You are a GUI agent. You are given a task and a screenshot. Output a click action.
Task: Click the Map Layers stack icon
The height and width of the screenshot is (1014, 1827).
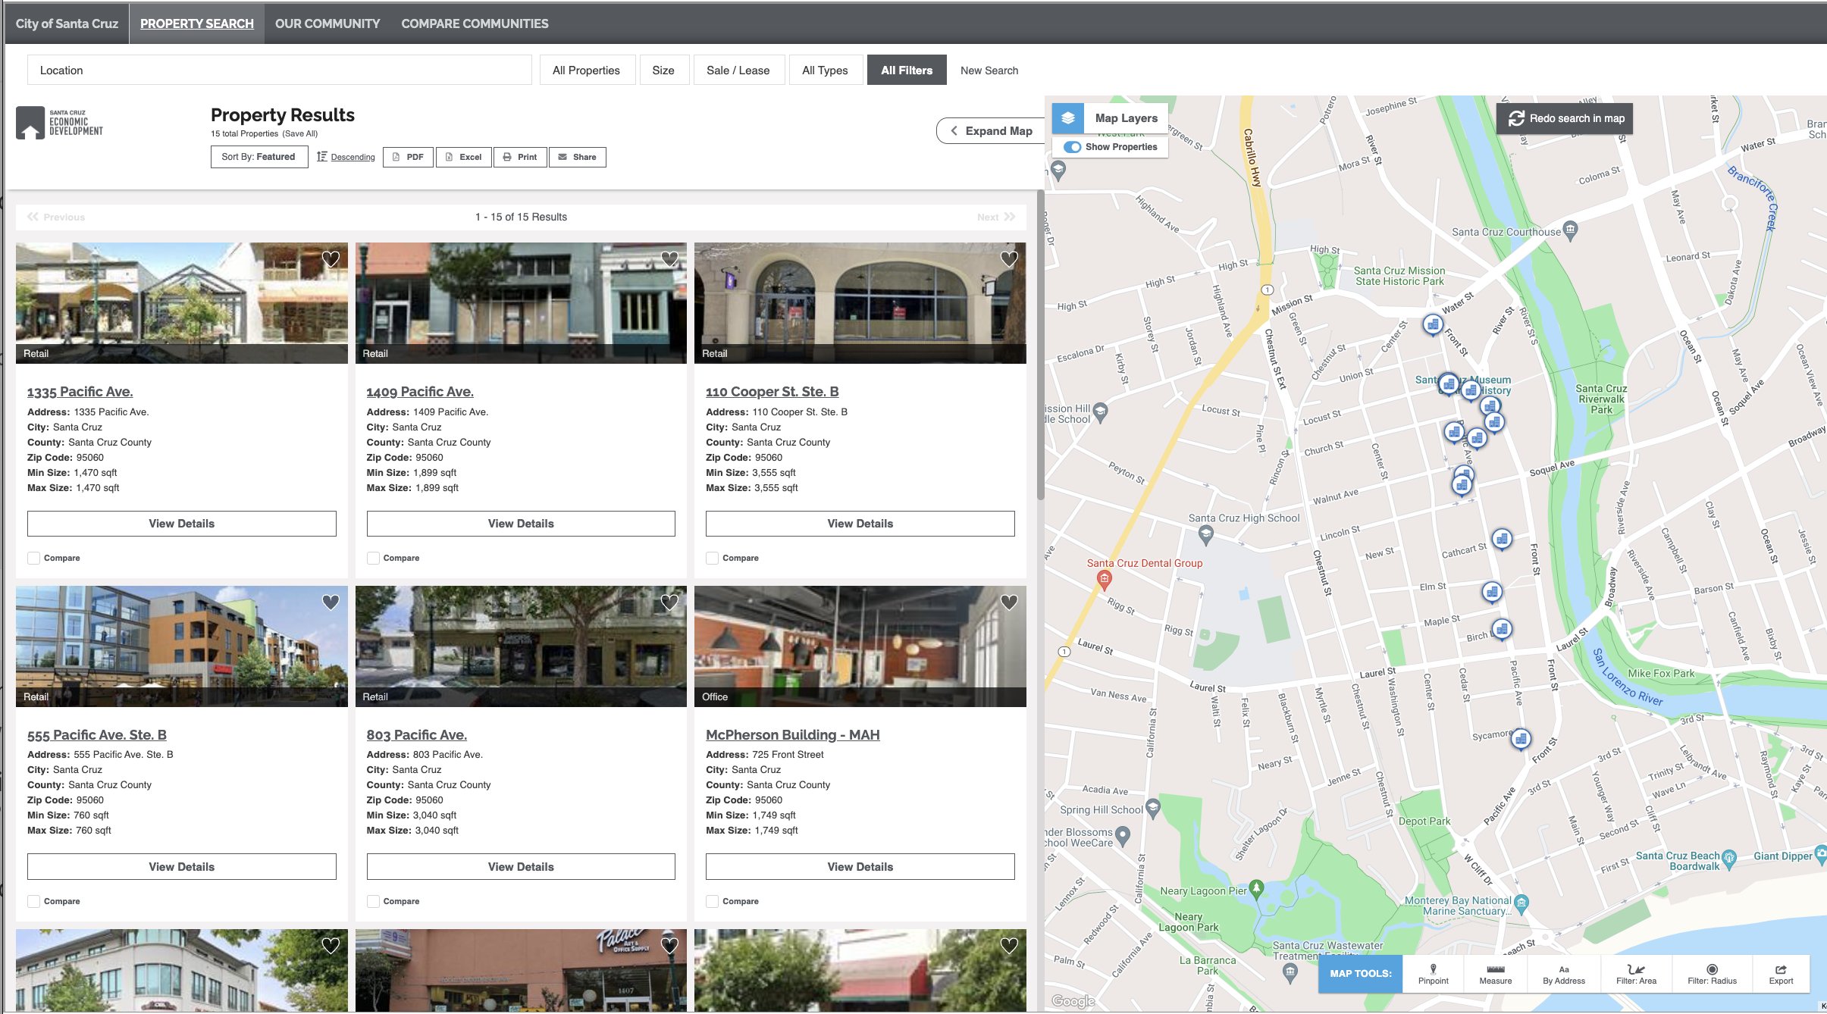1068,118
